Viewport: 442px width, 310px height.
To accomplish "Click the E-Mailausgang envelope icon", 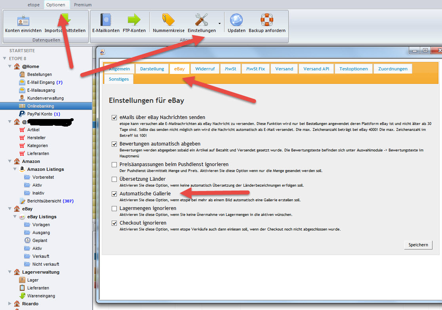I will coord(22,90).
